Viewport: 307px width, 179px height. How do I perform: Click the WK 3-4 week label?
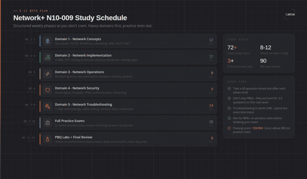[30, 56]
